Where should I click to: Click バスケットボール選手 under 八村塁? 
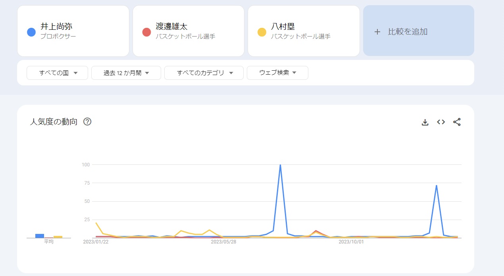300,37
